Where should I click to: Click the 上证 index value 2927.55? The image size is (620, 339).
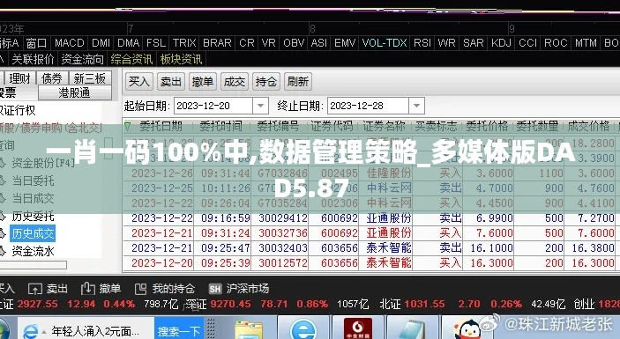tap(37, 305)
